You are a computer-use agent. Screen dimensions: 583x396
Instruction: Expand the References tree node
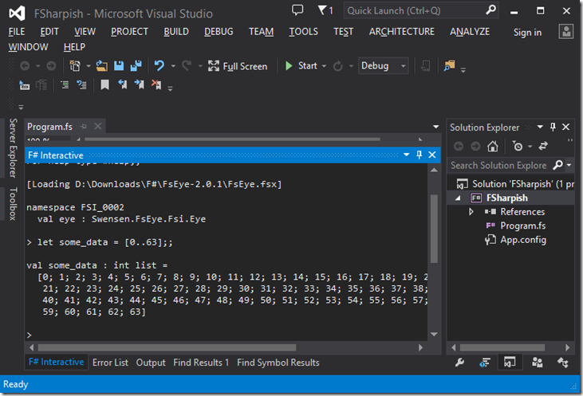[x=471, y=212]
